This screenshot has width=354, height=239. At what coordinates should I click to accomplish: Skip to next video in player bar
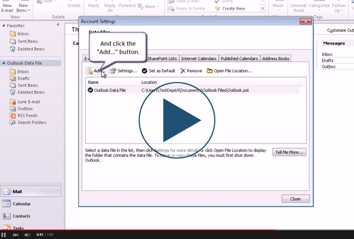coord(15,235)
